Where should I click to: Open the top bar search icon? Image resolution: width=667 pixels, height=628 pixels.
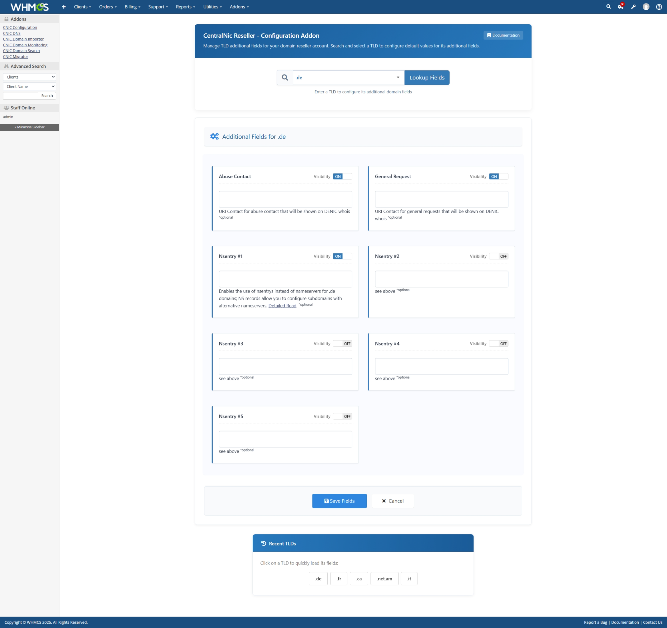[608, 7]
